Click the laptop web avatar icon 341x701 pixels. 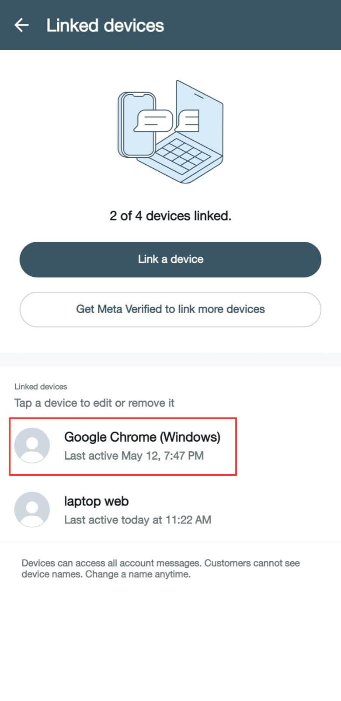(x=32, y=509)
